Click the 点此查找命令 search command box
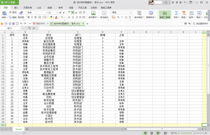Viewport: 210px width, 135px height. [x=201, y=24]
